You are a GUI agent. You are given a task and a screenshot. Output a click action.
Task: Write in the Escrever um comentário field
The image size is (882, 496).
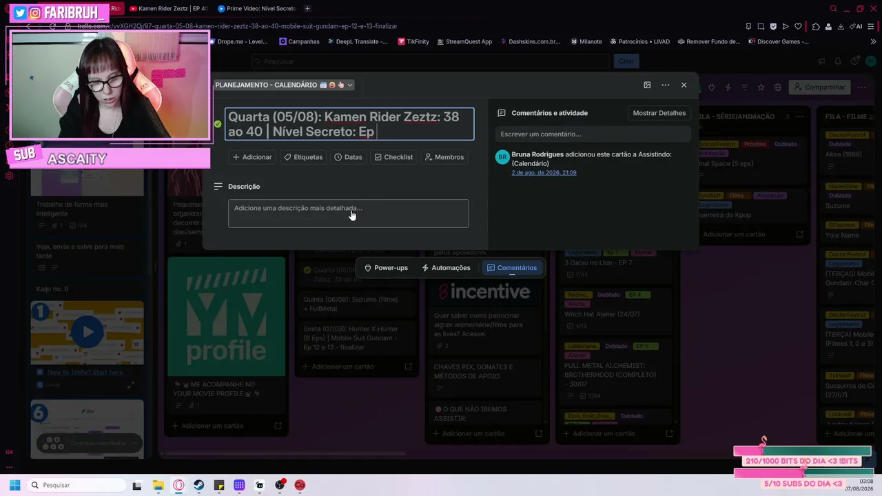(593, 134)
